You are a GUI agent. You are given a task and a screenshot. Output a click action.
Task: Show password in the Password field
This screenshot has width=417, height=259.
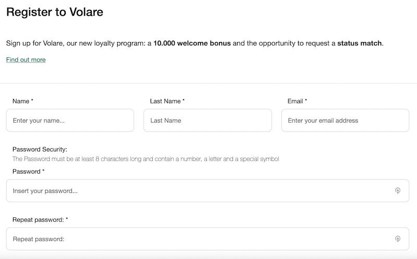pyautogui.click(x=398, y=190)
